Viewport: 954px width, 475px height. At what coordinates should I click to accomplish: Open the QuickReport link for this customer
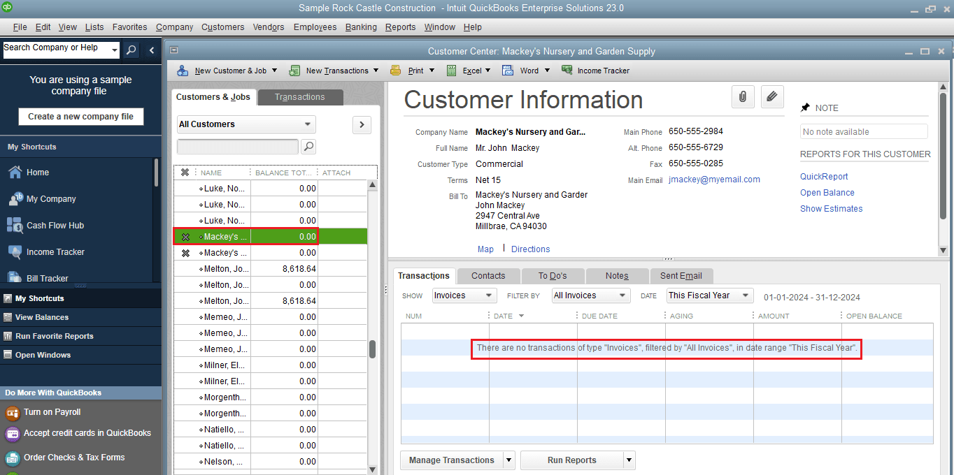[823, 176]
